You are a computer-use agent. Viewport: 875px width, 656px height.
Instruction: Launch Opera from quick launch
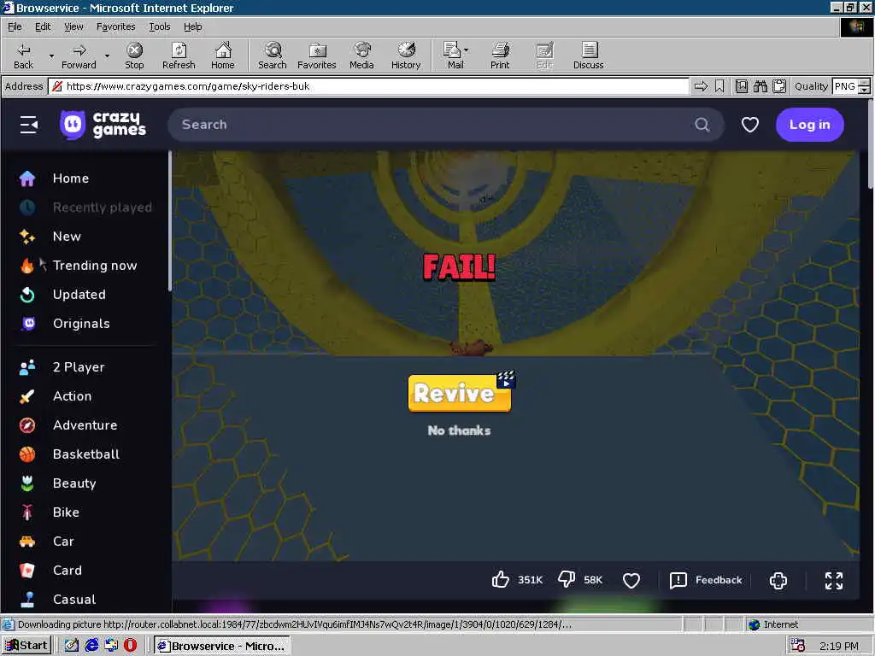coord(130,646)
